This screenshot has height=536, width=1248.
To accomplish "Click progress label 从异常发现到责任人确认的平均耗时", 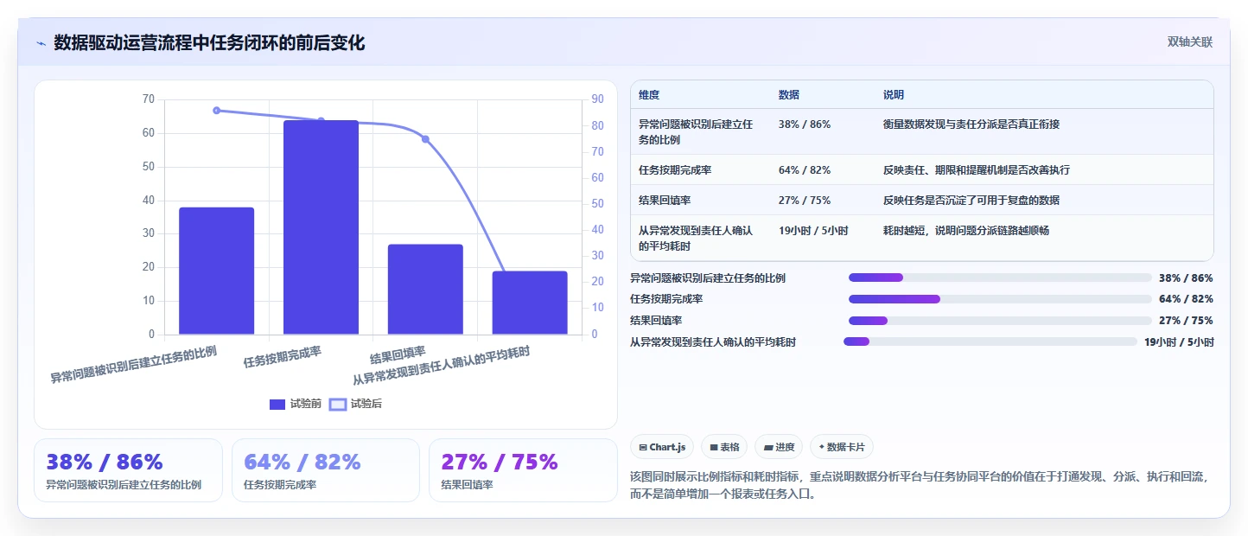I will click(x=713, y=342).
